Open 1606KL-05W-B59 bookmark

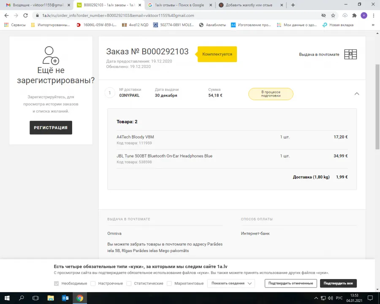96,25
